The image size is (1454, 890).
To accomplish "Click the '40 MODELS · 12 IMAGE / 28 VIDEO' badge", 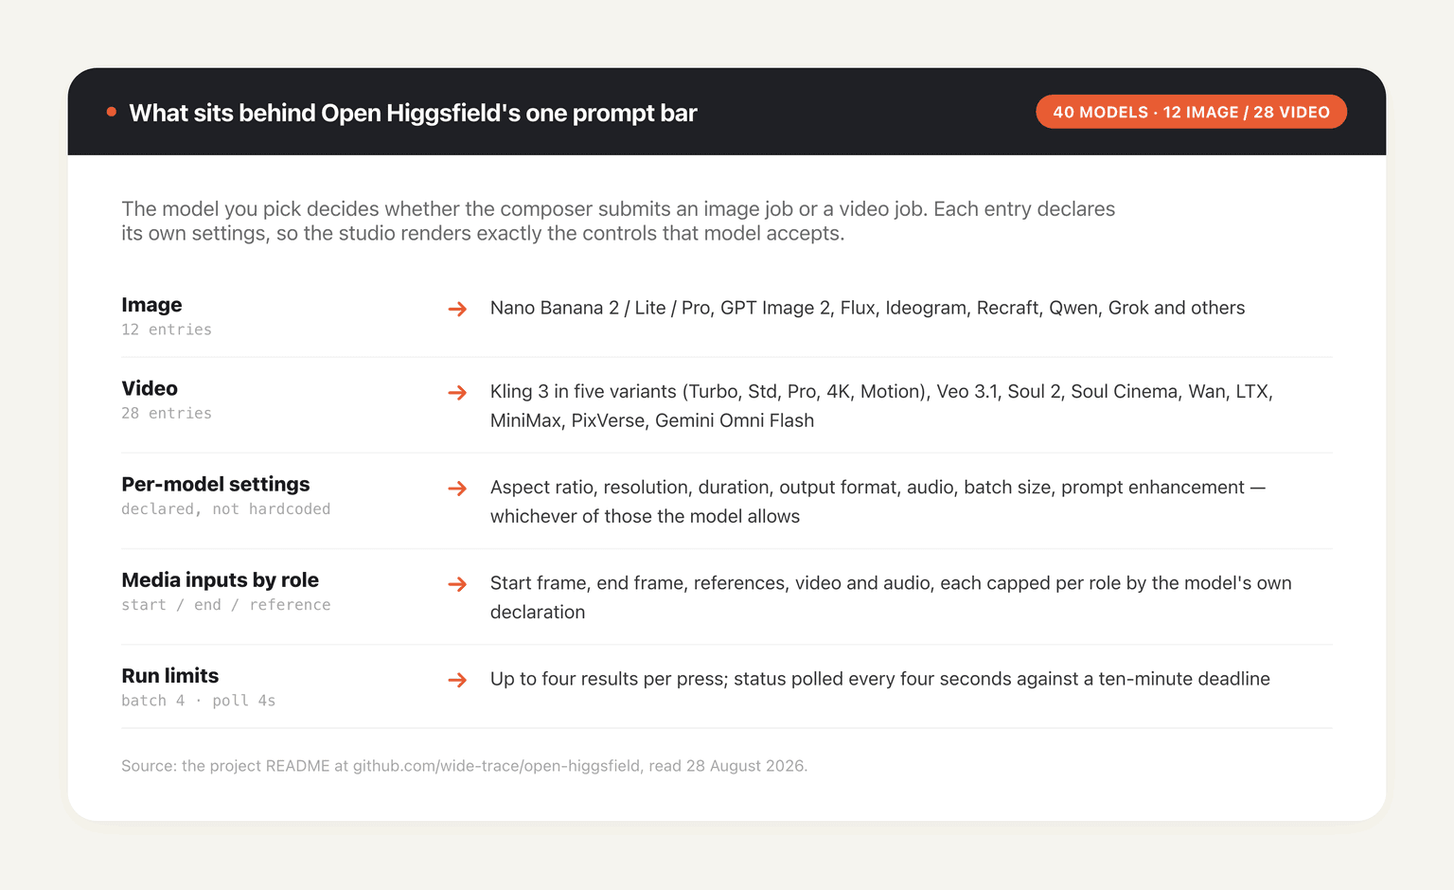I will [1191, 112].
